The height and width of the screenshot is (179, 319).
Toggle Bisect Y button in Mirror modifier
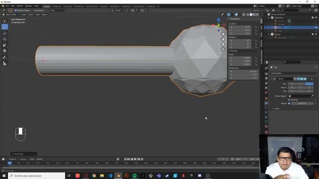click(x=301, y=88)
